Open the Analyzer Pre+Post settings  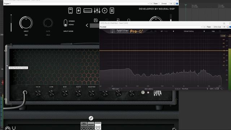point(185,89)
